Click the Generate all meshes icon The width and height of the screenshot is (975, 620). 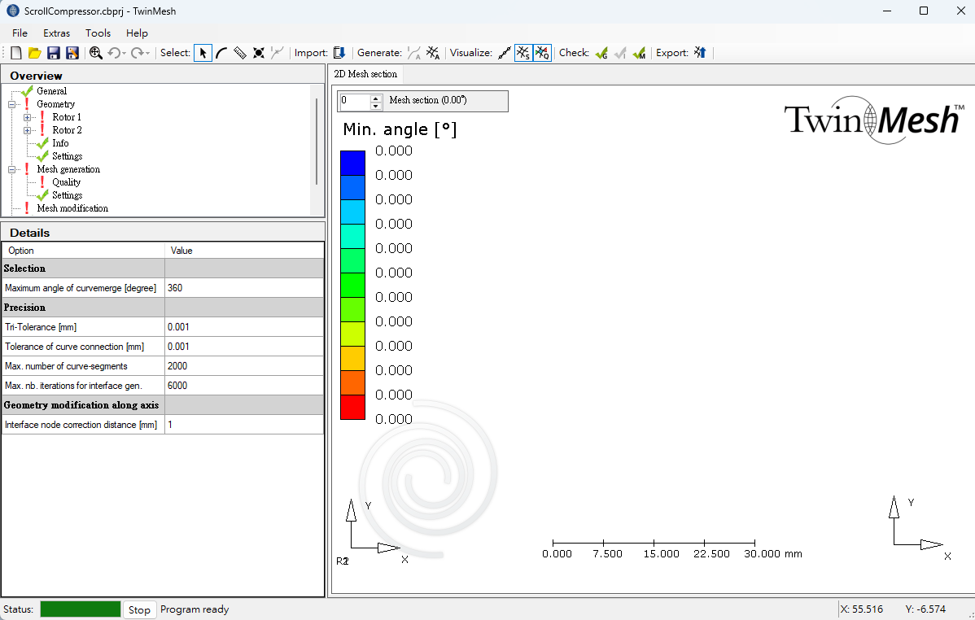pyautogui.click(x=434, y=53)
